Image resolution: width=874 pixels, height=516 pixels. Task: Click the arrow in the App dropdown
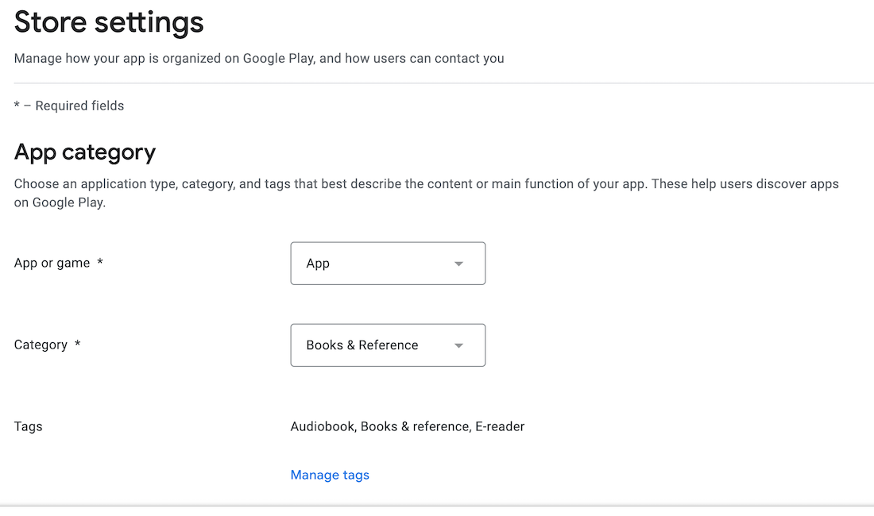(458, 264)
